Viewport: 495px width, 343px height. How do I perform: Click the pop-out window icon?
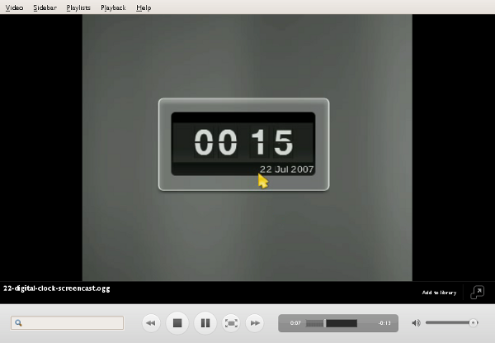coord(477,293)
